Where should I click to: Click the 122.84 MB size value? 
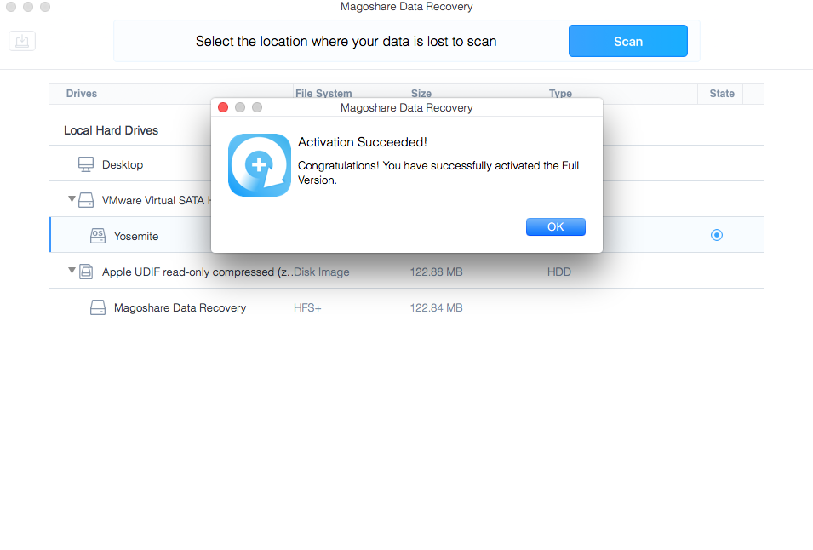pyautogui.click(x=436, y=308)
